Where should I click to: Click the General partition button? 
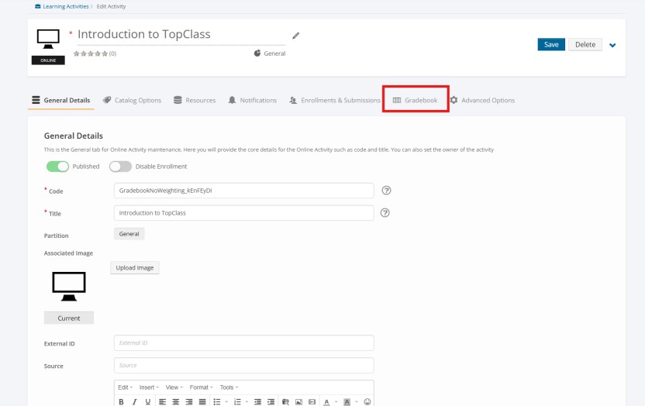pos(129,234)
